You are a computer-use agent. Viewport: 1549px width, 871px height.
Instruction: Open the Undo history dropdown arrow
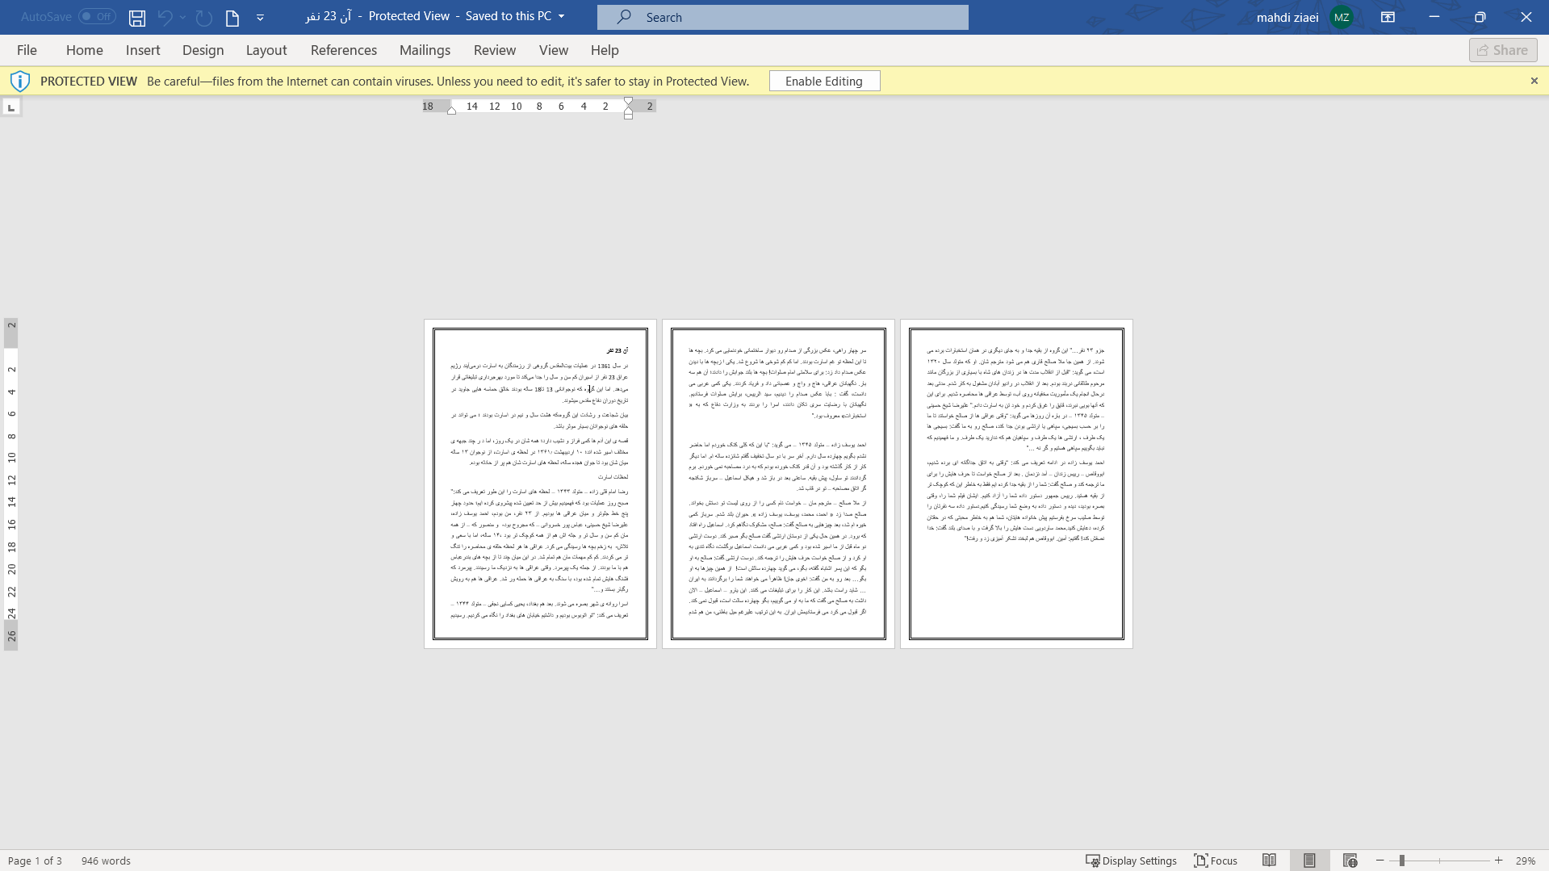click(183, 17)
